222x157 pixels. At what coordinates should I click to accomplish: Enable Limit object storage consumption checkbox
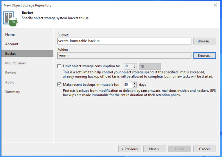tap(59, 66)
